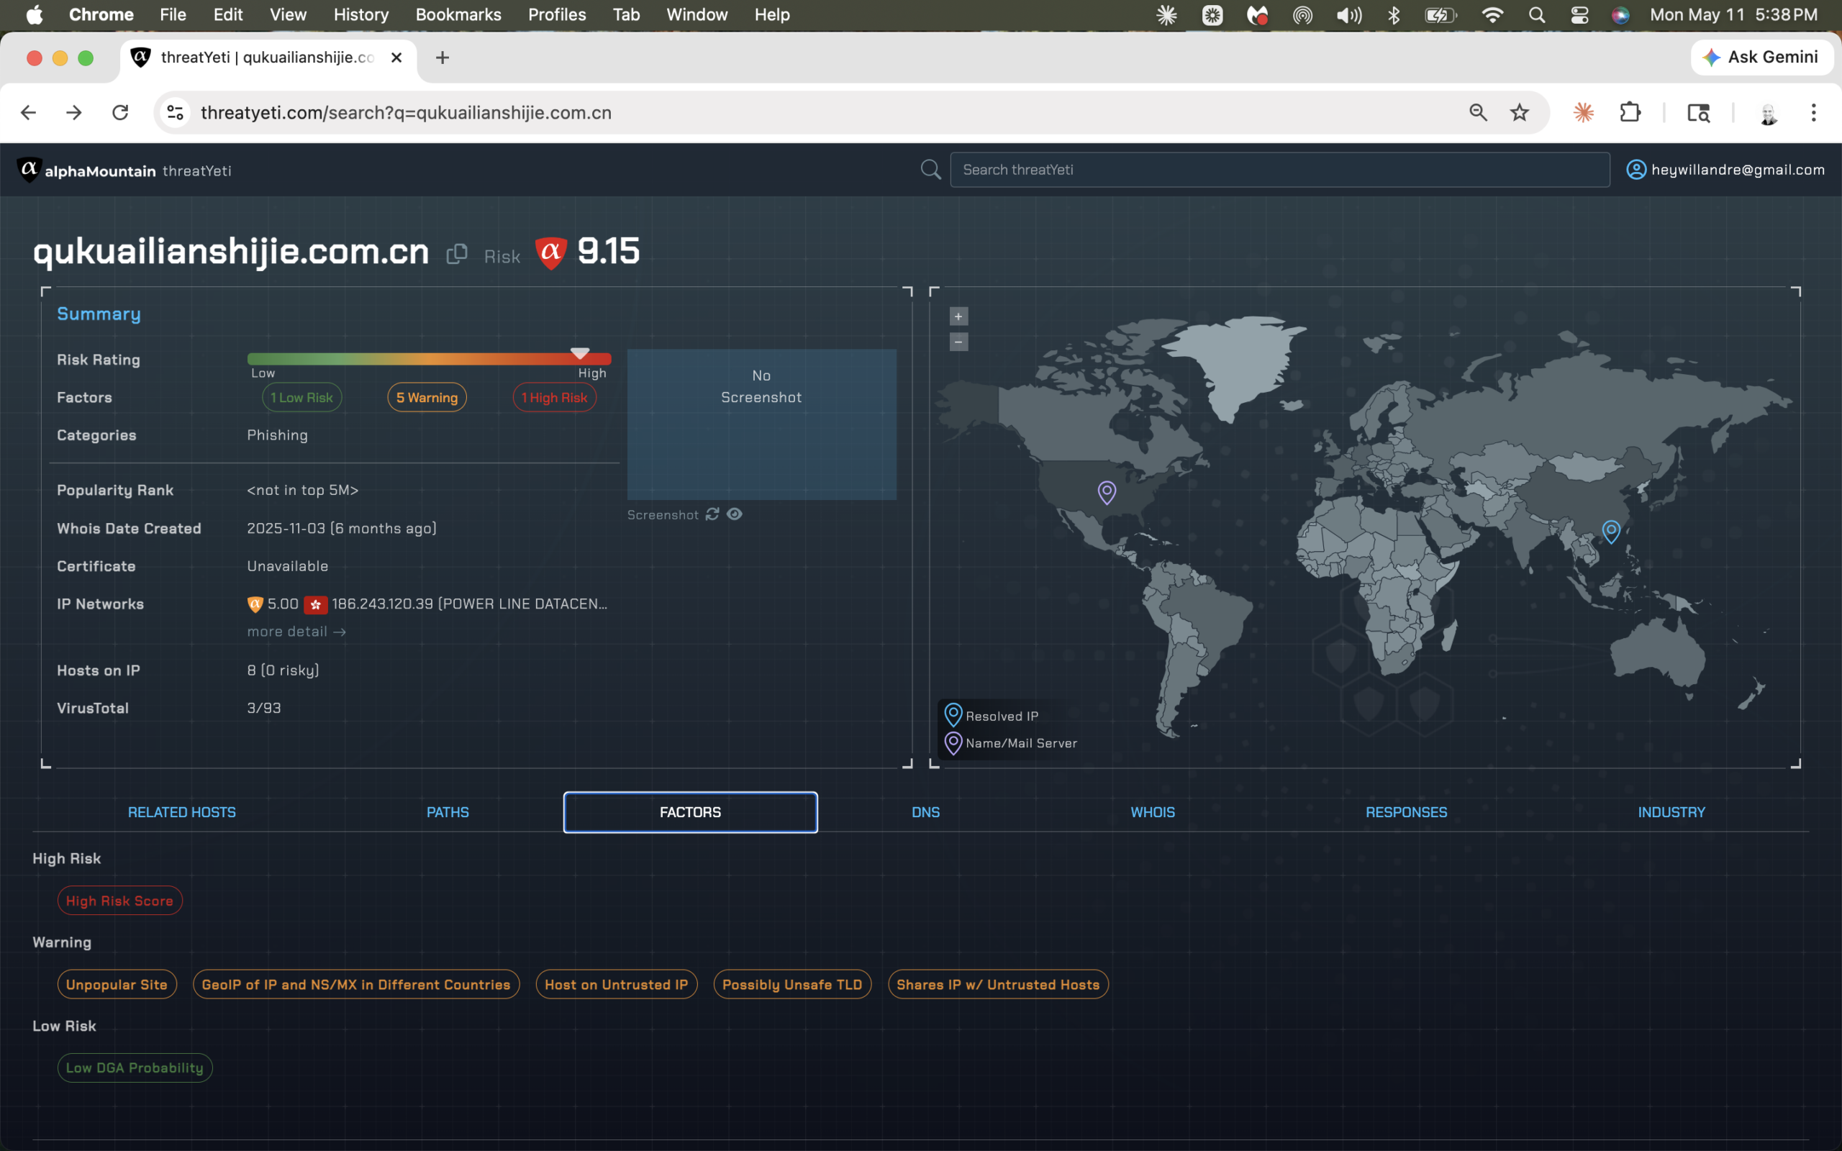Open the Profiles menu in menu bar
The width and height of the screenshot is (1842, 1151).
(557, 15)
